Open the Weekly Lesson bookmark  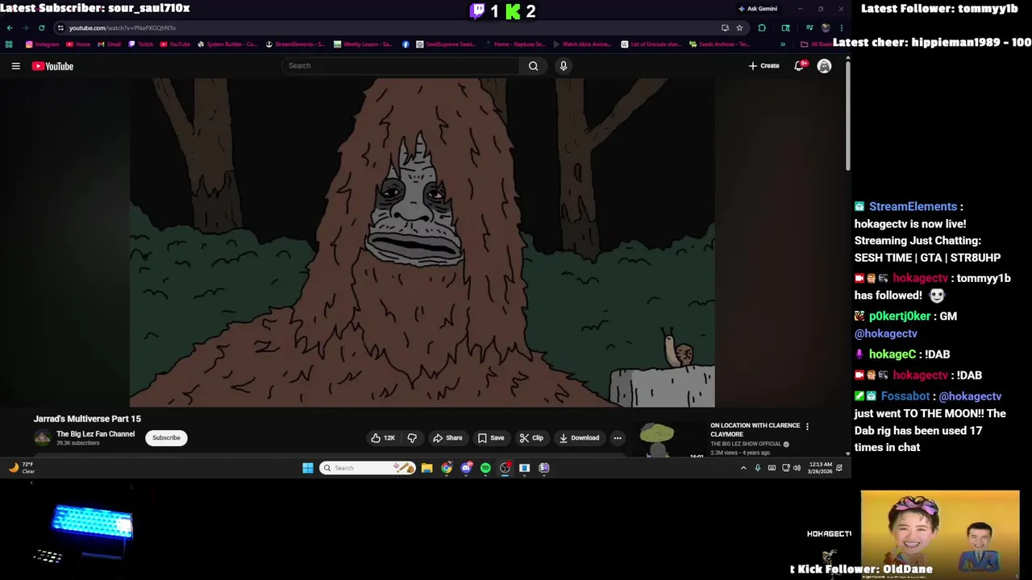(364, 44)
